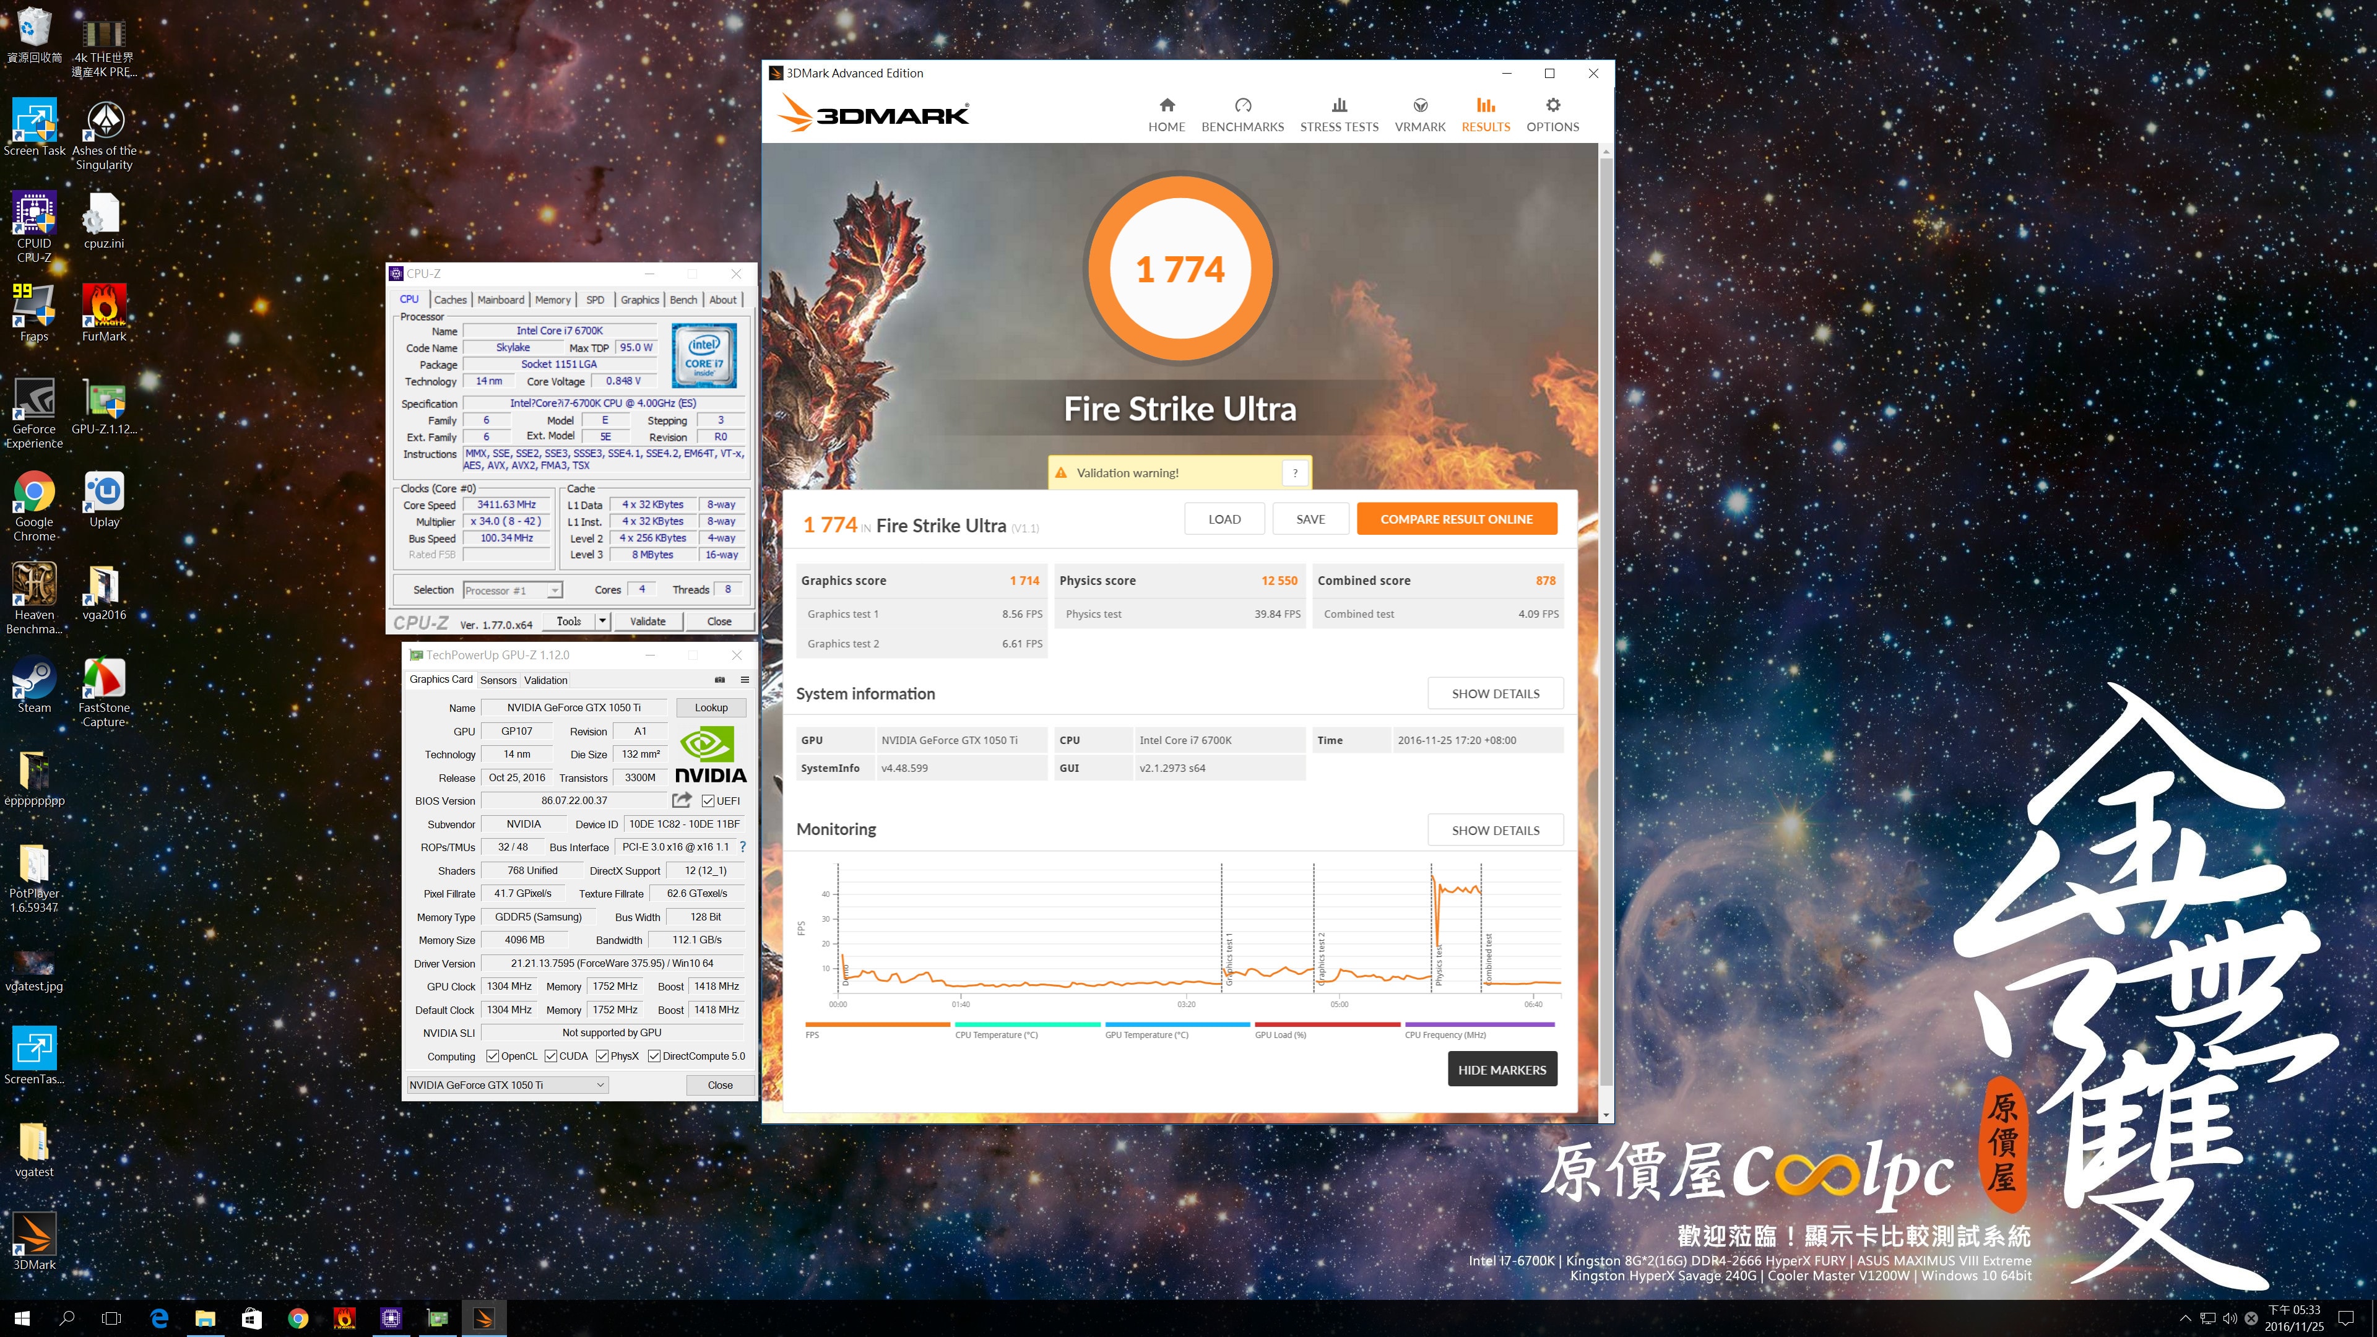Image resolution: width=2377 pixels, height=1337 pixels.
Task: Click COMPARE RESULT ONLINE button
Action: (1456, 519)
